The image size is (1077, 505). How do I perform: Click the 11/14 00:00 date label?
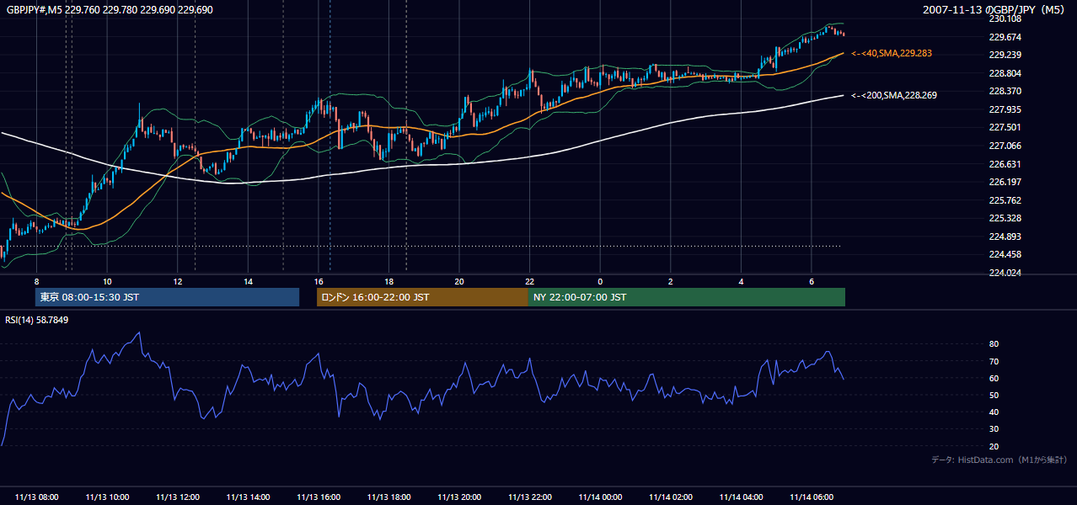[x=600, y=497]
